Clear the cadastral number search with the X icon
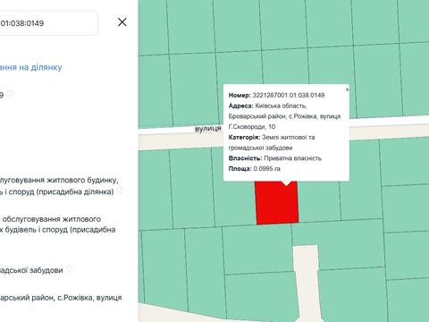This screenshot has width=429, height=322. [122, 22]
